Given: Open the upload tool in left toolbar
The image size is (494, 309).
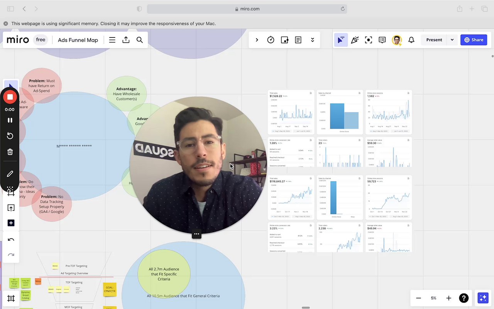Looking at the screenshot, I should tap(11, 208).
